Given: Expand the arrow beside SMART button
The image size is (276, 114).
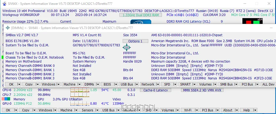Looking at the screenshot, I should 194,84.
